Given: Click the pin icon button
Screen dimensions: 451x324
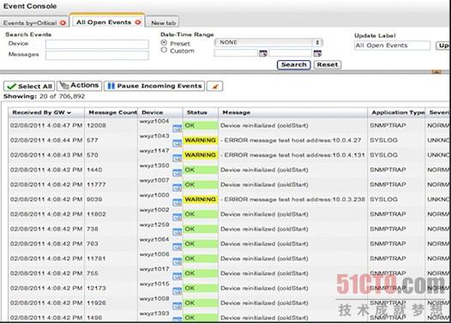Looking at the screenshot, I should 214,86.
